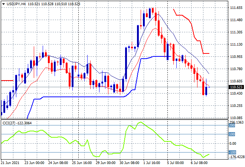Click the 6 Jul 08:00 time label
This screenshot has height=167, width=245.
click(x=199, y=163)
